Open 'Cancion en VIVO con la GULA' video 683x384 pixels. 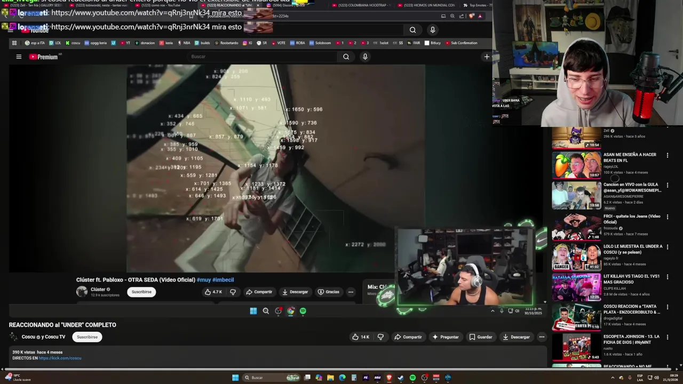(x=576, y=195)
